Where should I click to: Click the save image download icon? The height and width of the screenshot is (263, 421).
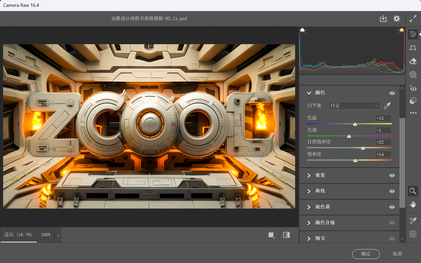(383, 19)
